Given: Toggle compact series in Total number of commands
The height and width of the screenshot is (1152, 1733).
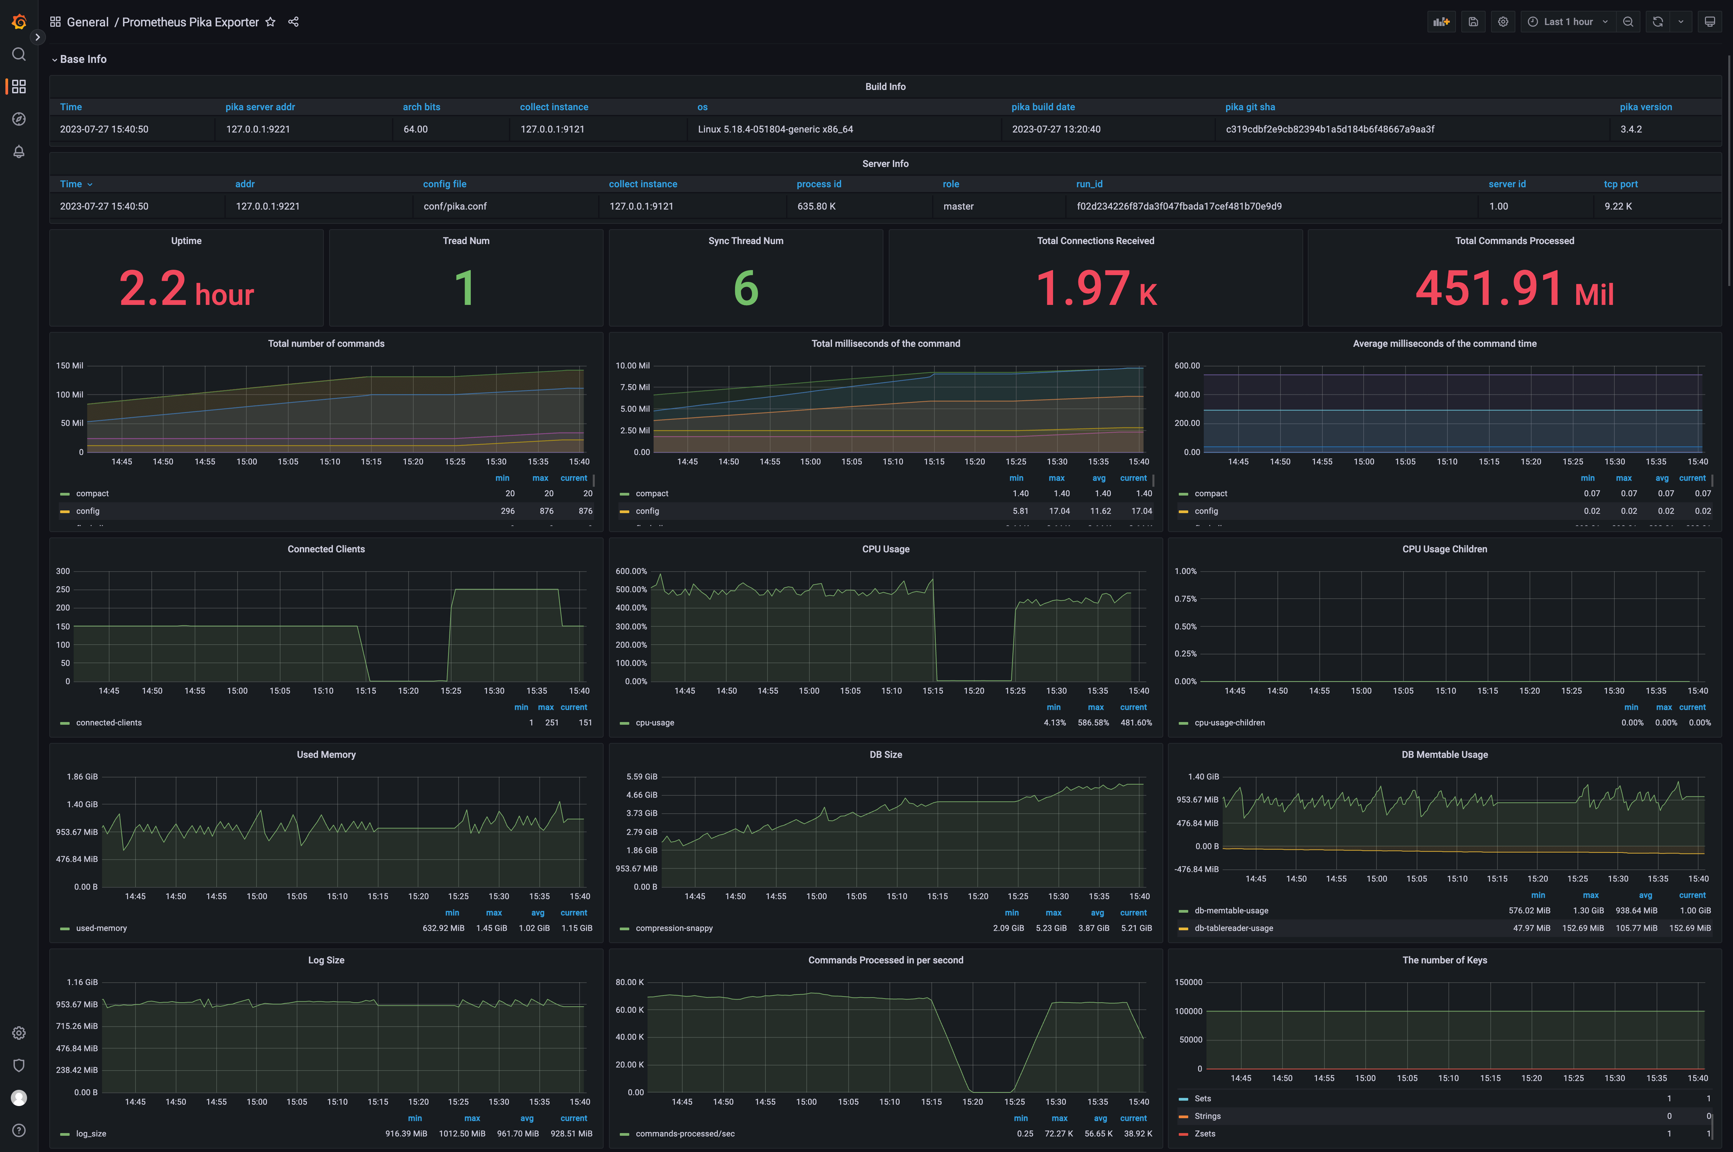Looking at the screenshot, I should pos(93,494).
